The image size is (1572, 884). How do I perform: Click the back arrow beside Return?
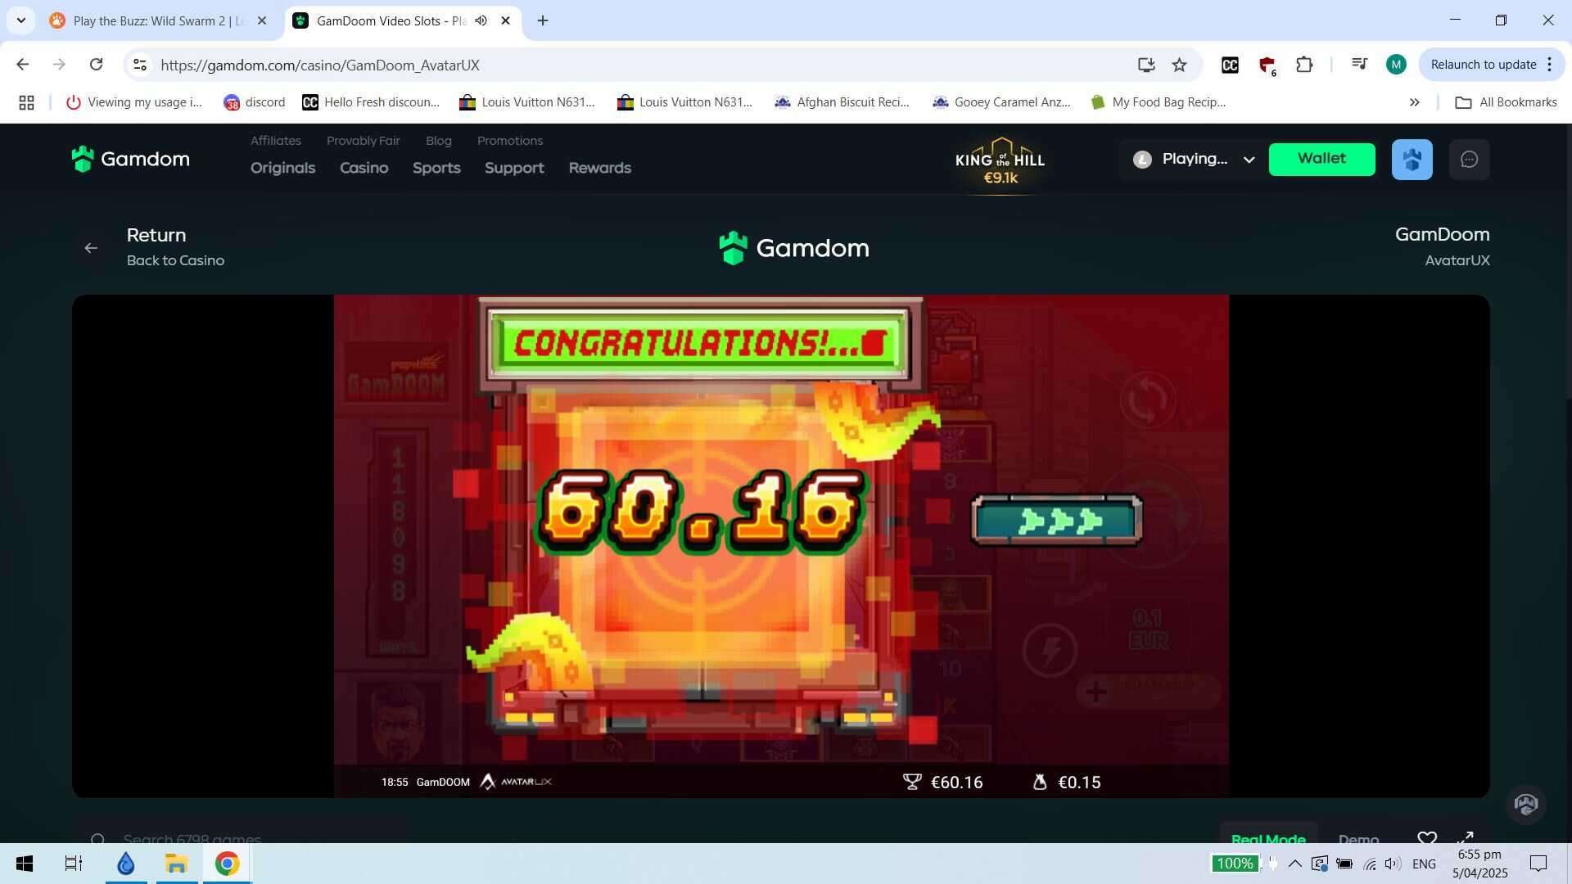[x=91, y=248]
